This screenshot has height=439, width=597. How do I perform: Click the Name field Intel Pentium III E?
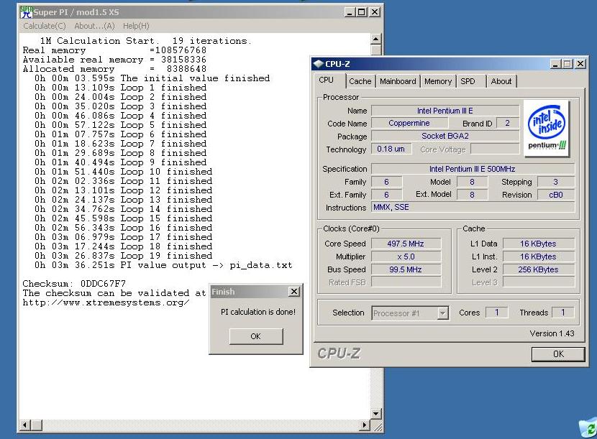pos(445,111)
